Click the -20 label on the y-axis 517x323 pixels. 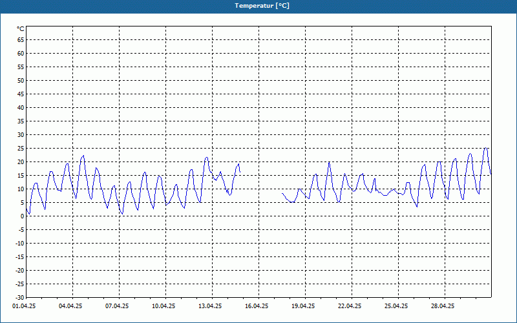click(x=20, y=271)
